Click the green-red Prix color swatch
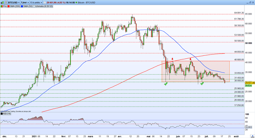This screenshot has width=255, height=138. pyautogui.click(x=1, y=6)
